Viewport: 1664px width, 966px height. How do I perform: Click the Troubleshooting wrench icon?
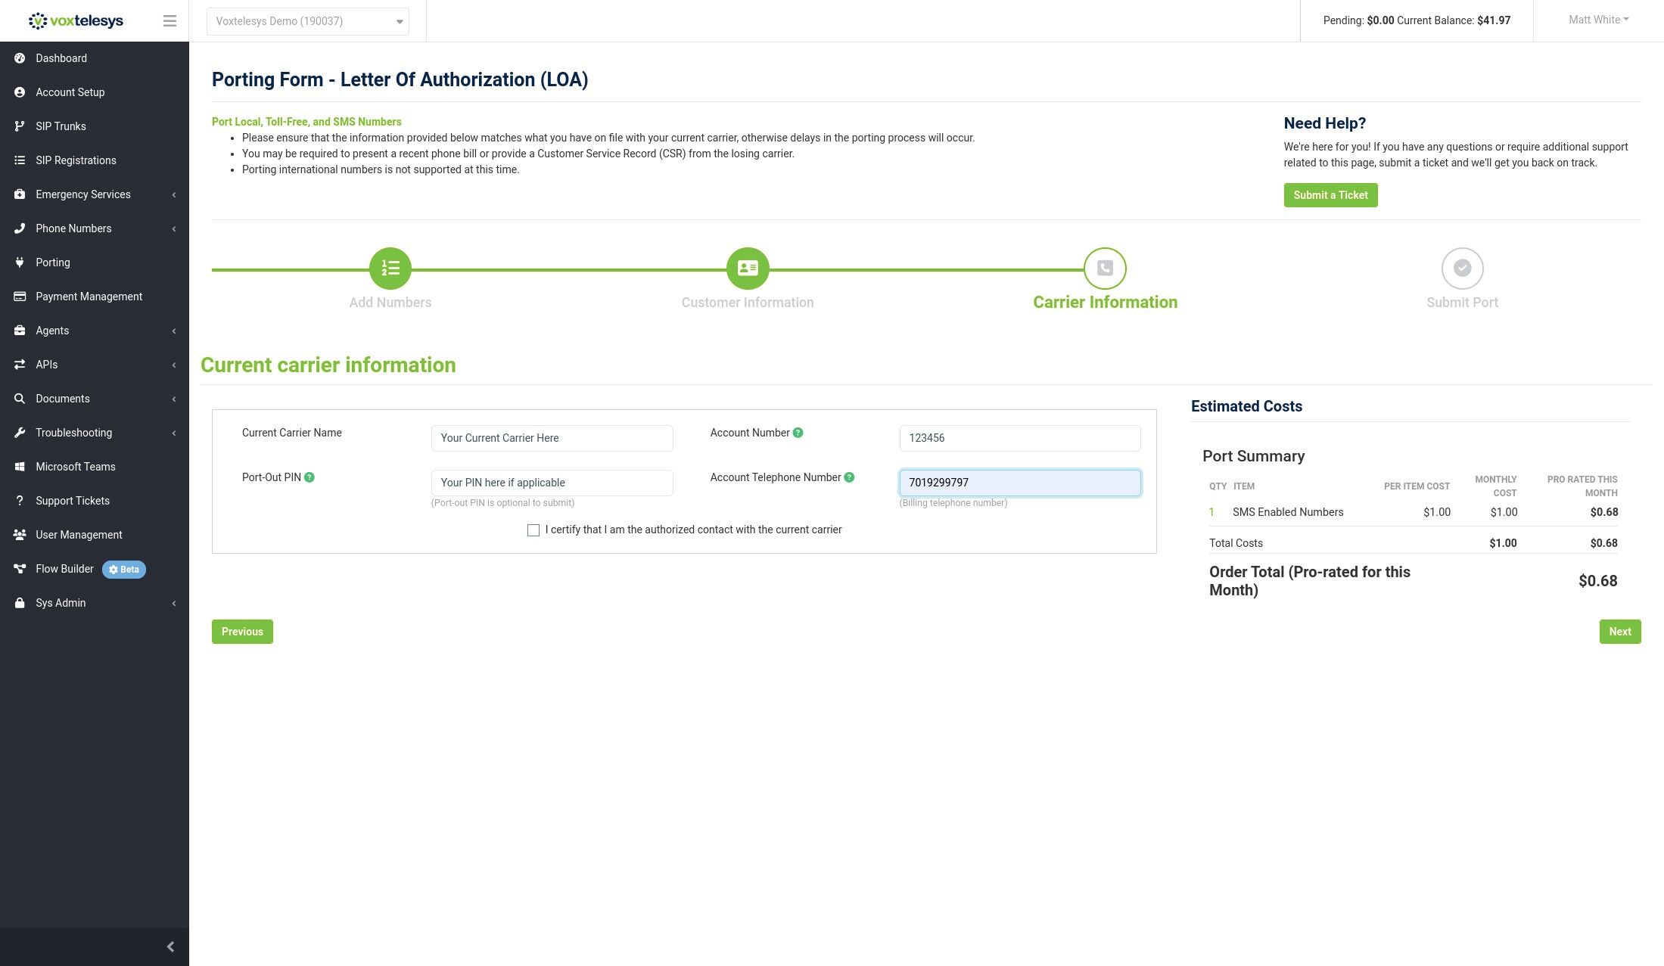pyautogui.click(x=20, y=433)
